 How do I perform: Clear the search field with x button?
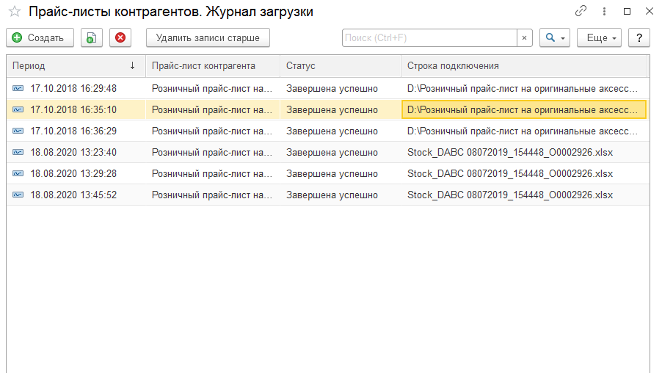tap(524, 37)
